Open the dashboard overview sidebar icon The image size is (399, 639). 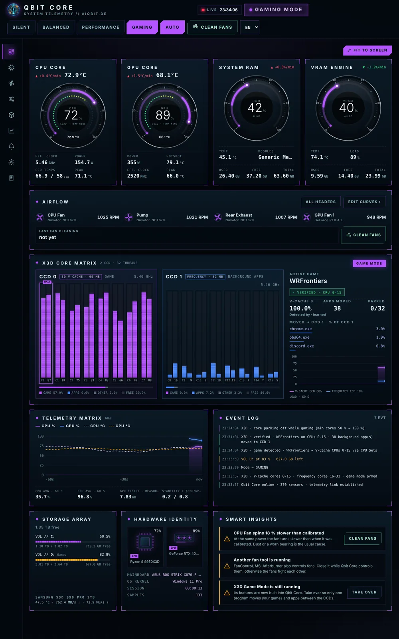click(11, 52)
